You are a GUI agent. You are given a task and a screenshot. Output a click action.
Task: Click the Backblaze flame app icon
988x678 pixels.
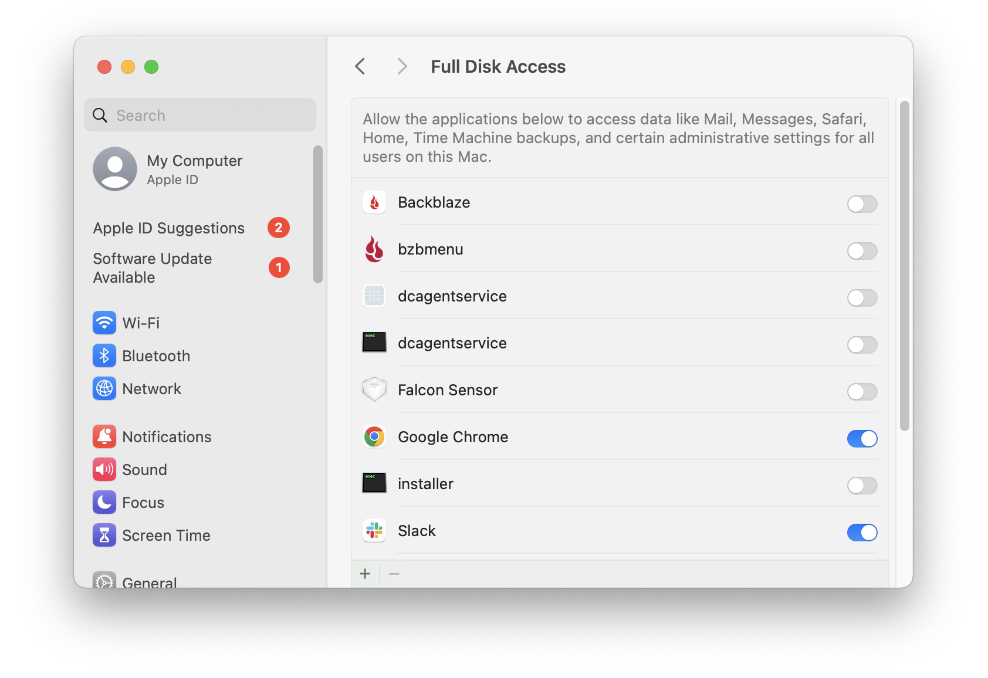374,202
